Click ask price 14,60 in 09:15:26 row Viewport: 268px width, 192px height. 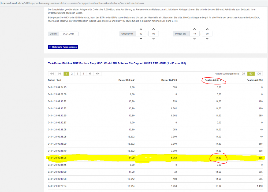click(x=218, y=158)
